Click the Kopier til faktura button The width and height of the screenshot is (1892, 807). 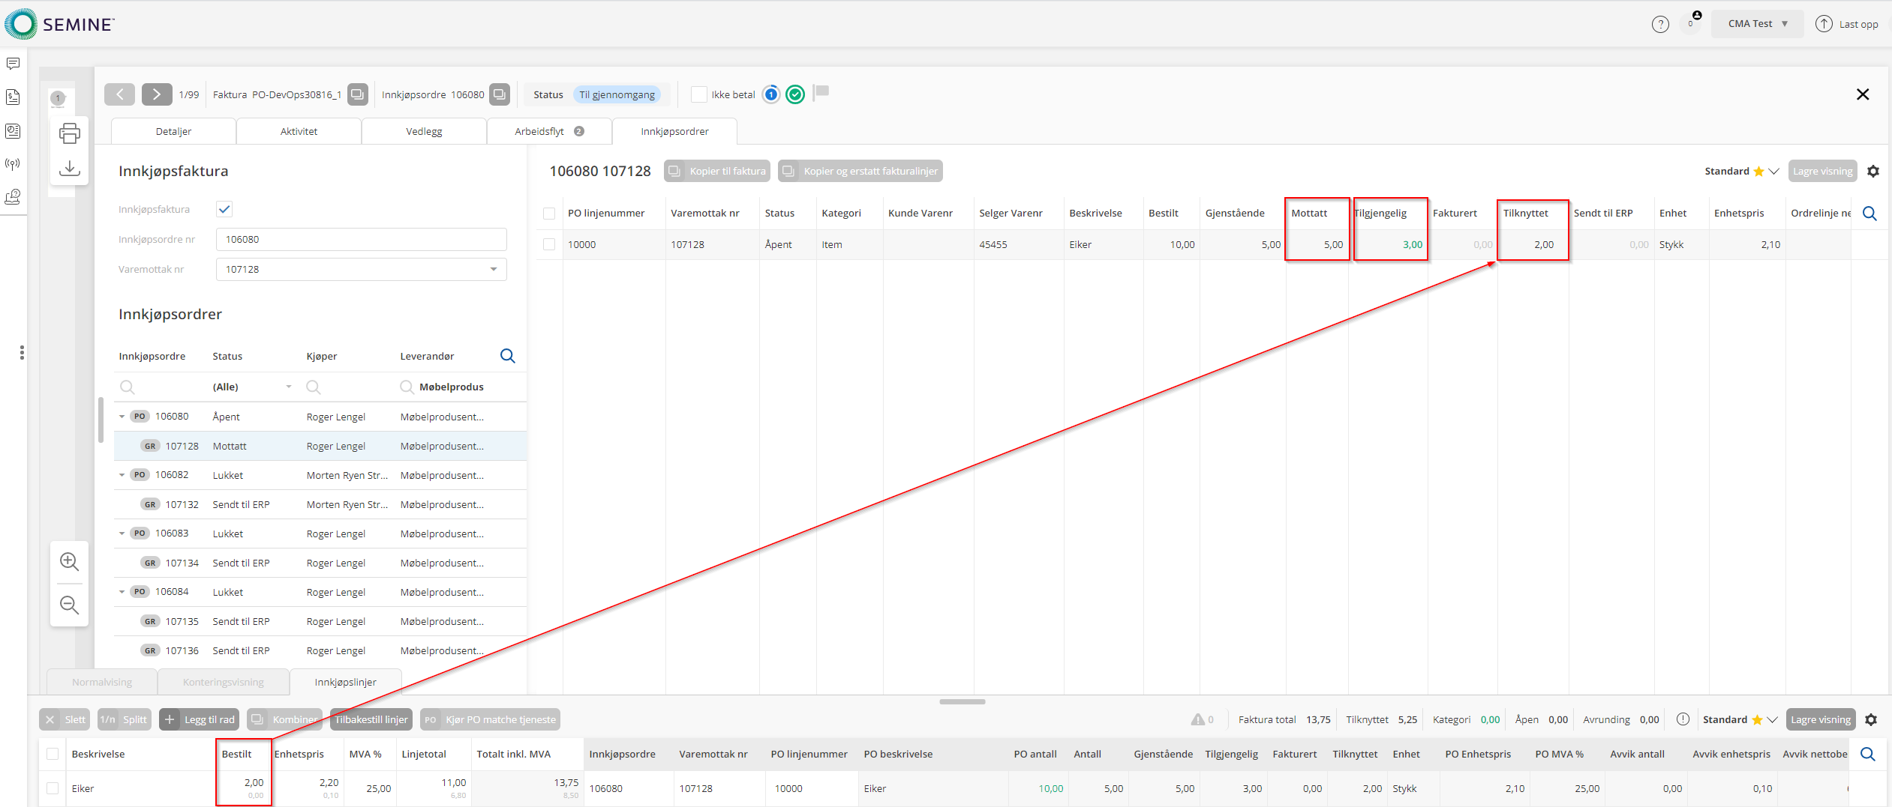[717, 172]
